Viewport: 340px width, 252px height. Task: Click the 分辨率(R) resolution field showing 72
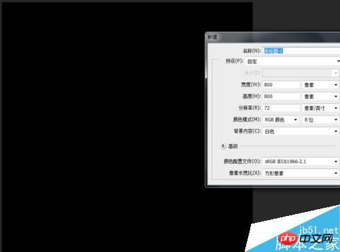[x=282, y=108]
